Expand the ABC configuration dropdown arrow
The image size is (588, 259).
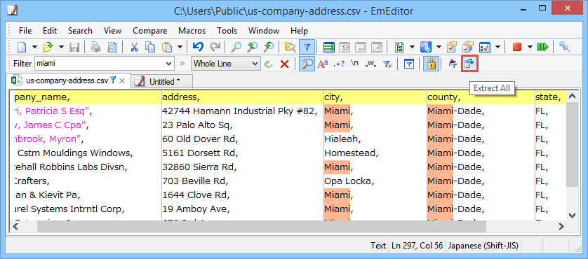[439, 47]
